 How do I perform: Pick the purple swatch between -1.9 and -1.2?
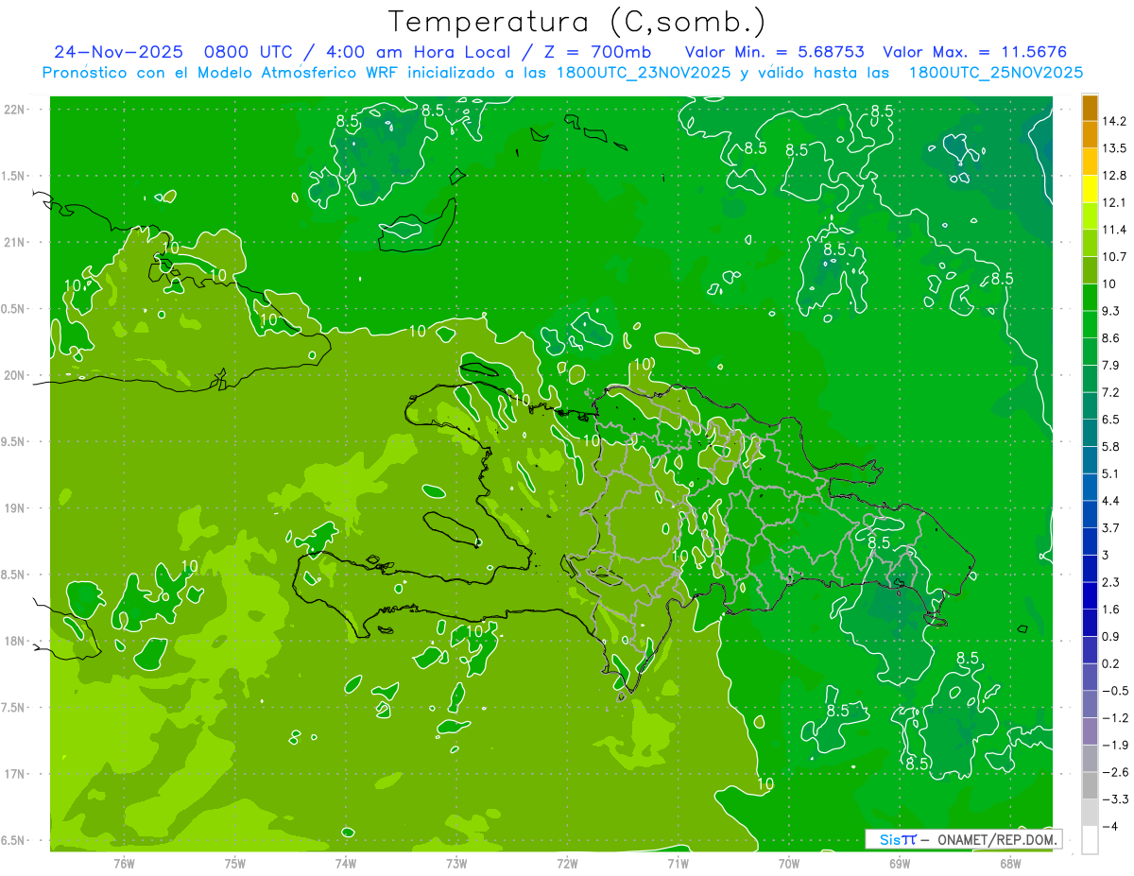(x=1090, y=731)
